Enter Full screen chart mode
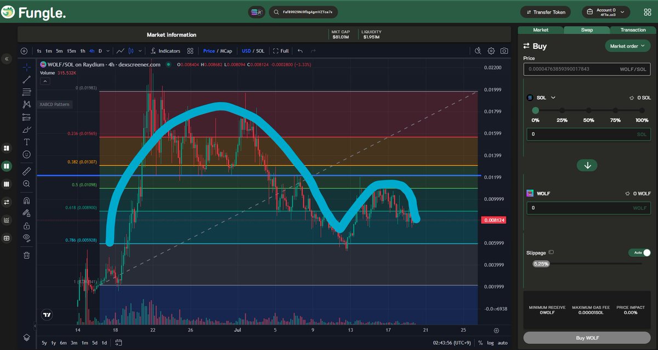 281,51
